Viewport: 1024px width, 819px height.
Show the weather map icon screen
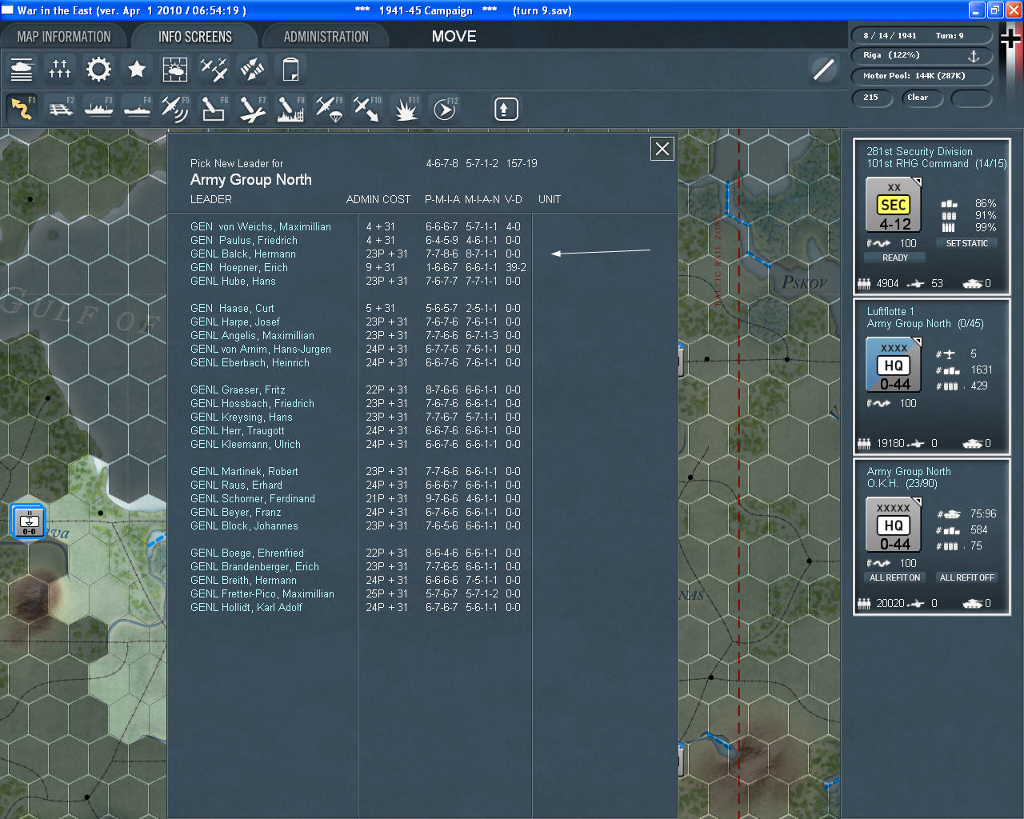pos(175,70)
